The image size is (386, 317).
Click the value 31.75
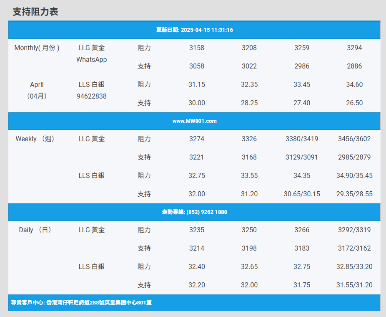302,285
